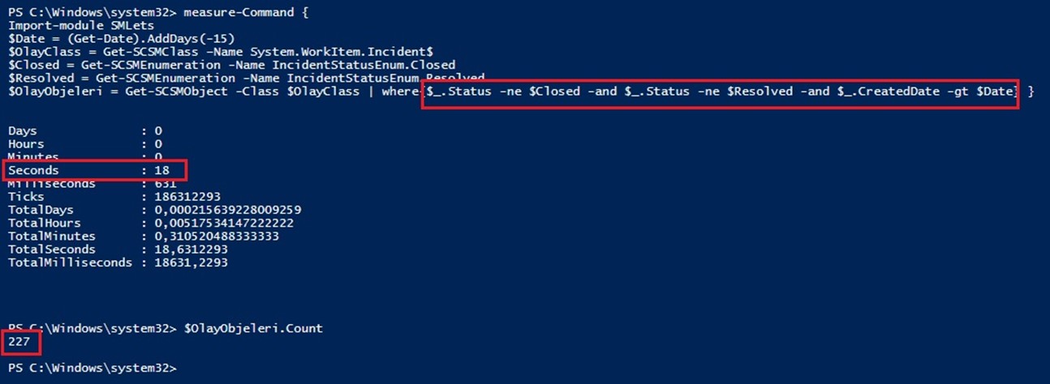This screenshot has height=384, width=1050.
Task: Click the TotalMilliseconds value 18631,2293
Action: click(x=185, y=262)
